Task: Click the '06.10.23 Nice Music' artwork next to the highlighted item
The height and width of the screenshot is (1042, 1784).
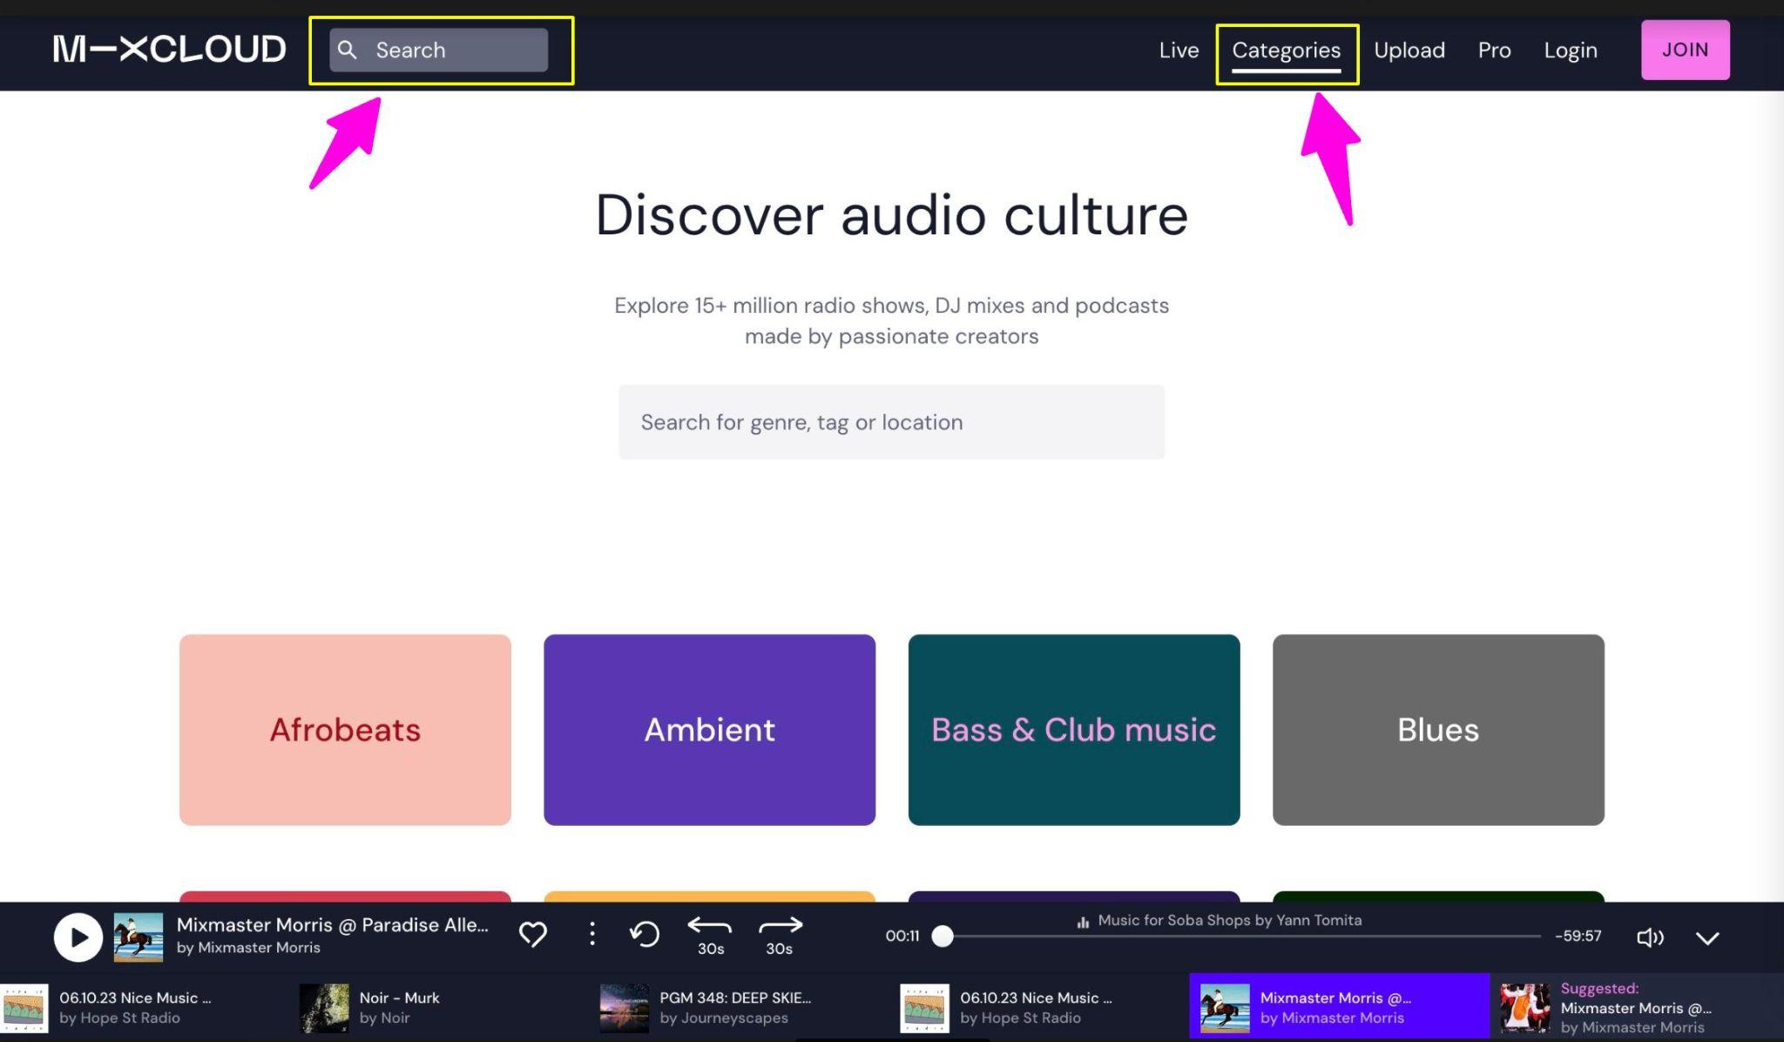Action: coord(924,1008)
